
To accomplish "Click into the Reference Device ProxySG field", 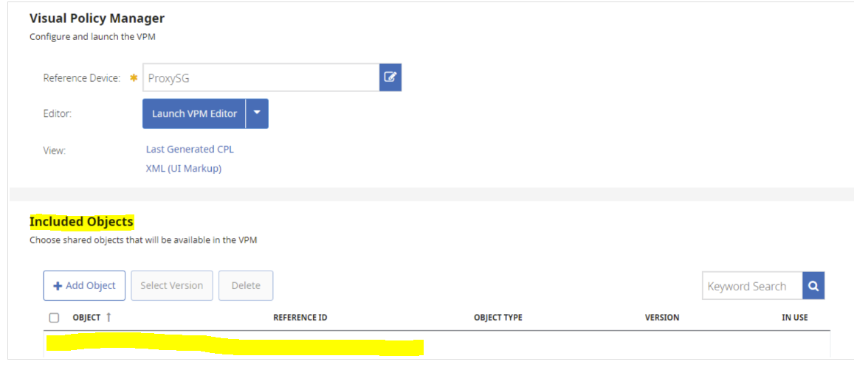I will (261, 77).
